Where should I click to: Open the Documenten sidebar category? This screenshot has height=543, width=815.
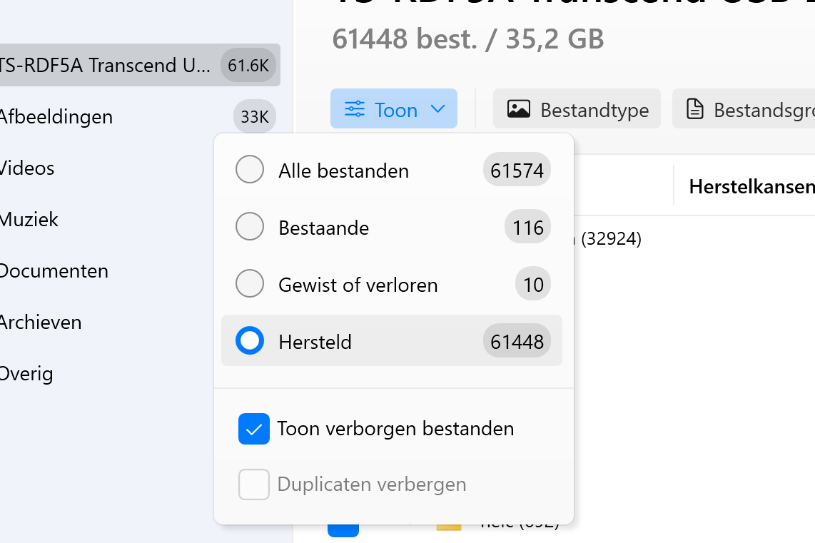54,271
